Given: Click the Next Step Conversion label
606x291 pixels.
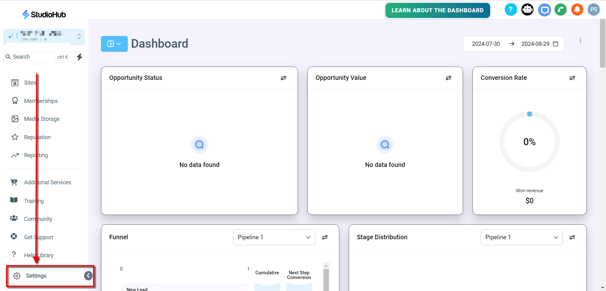Looking at the screenshot, I should 299,275.
